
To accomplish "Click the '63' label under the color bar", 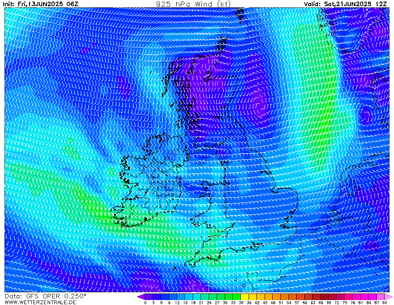I will coord(313,303).
